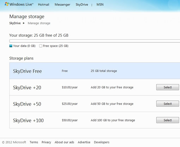Click the Manage storage breadcrumb text
This screenshot has width=180, height=147.
[39, 23]
